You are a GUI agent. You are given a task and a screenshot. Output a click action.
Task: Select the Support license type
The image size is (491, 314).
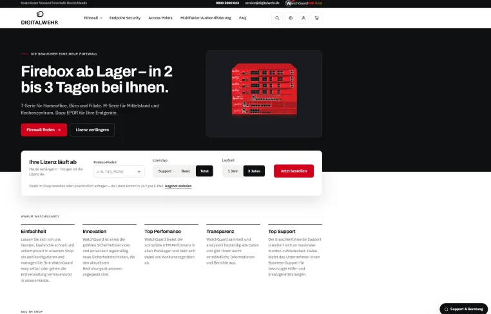click(x=165, y=171)
